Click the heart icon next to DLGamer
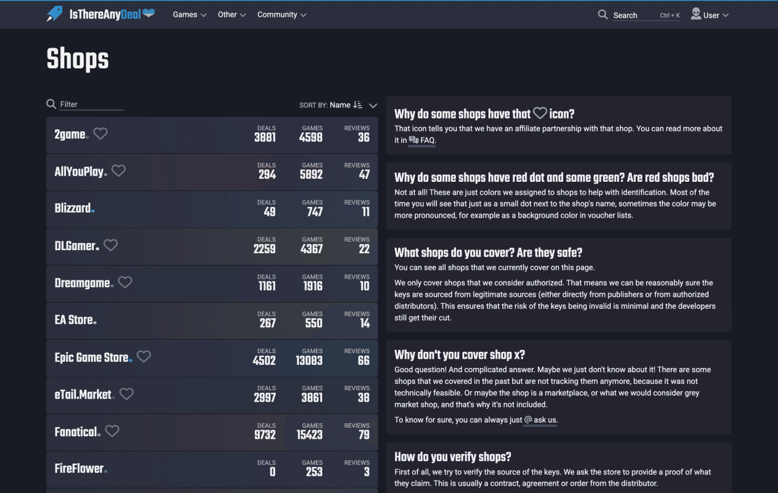Viewport: 778px width, 493px height. pyautogui.click(x=110, y=245)
